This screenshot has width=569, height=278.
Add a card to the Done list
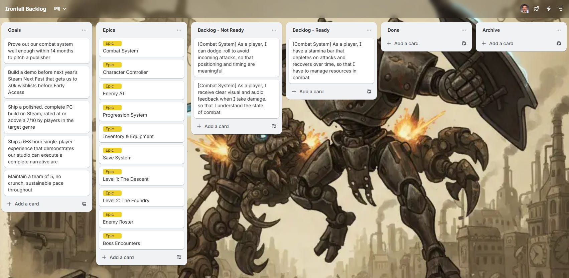pyautogui.click(x=421, y=43)
